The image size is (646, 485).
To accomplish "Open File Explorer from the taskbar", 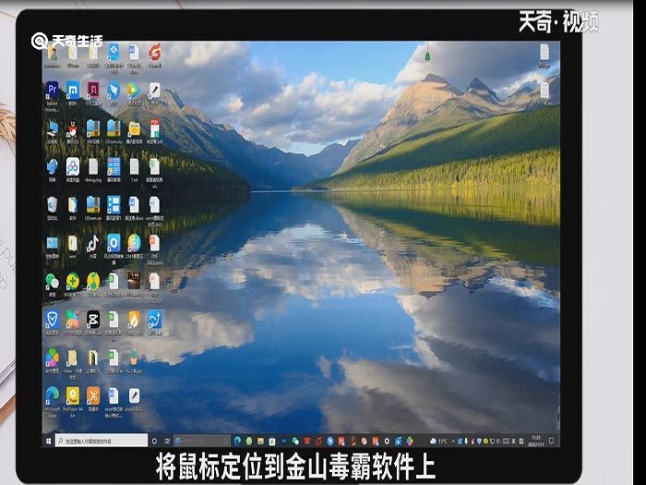I will (260, 441).
